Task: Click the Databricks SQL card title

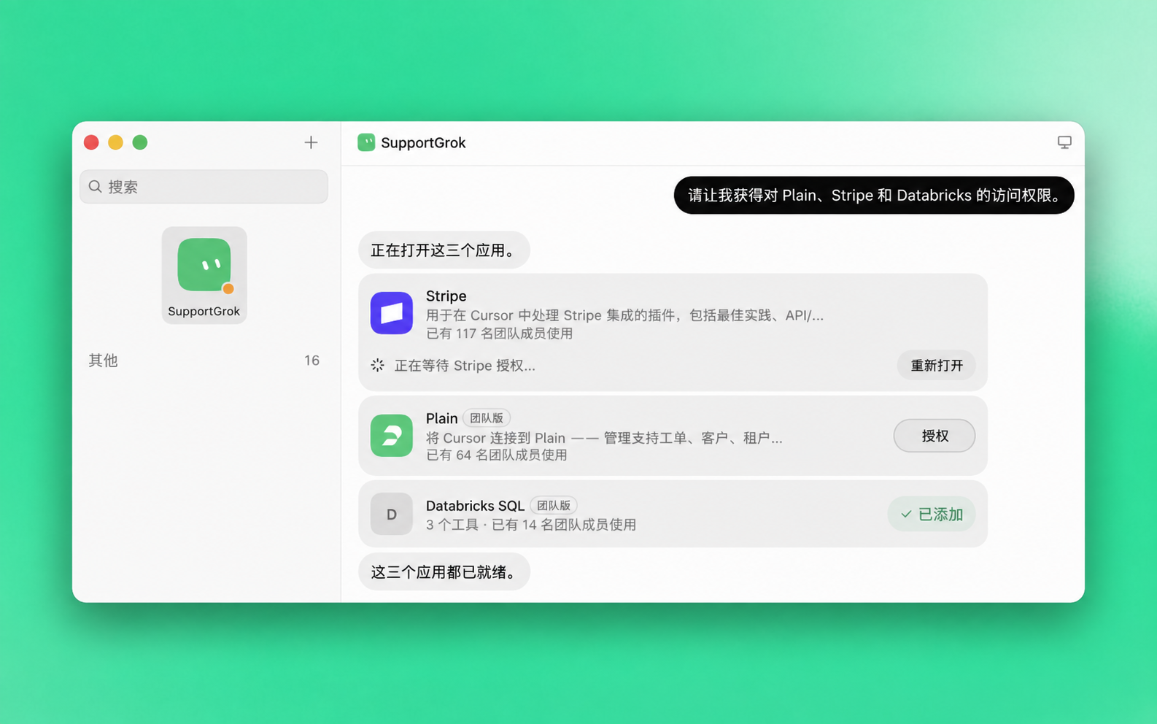Action: click(475, 506)
